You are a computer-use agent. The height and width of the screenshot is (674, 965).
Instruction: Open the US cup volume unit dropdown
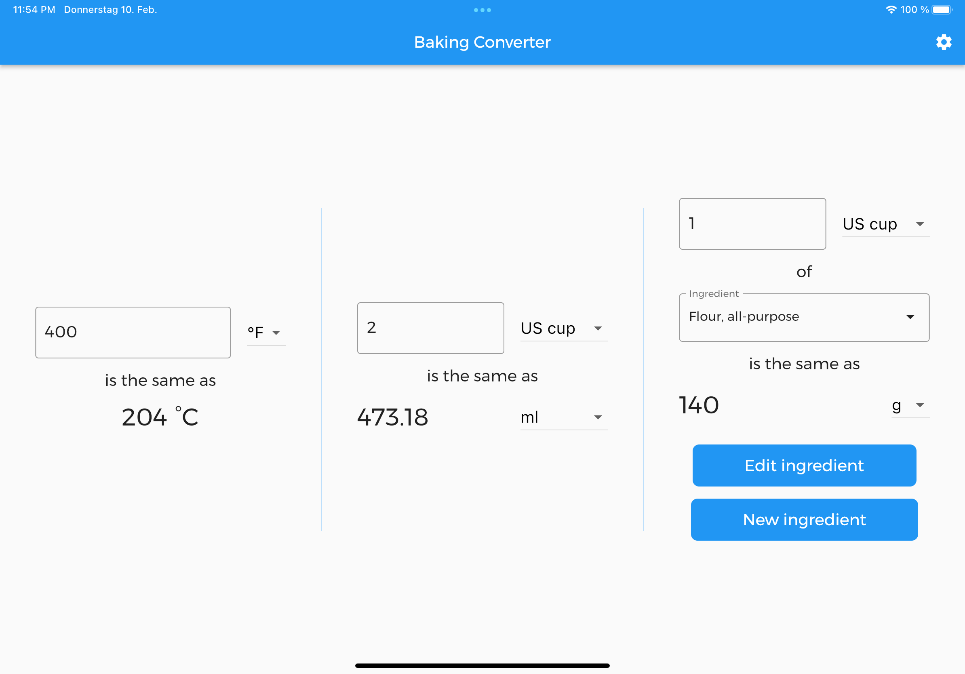tap(563, 329)
